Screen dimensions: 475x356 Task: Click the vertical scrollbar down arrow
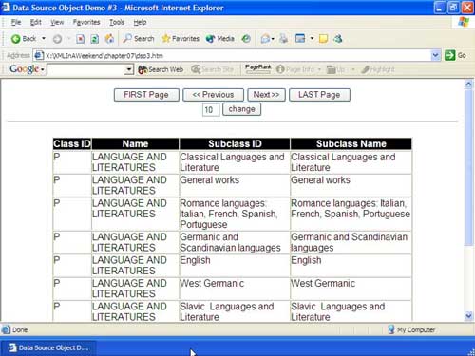click(x=468, y=315)
